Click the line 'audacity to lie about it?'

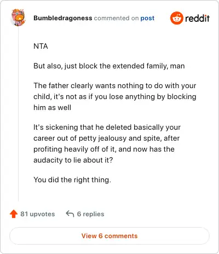(73, 160)
